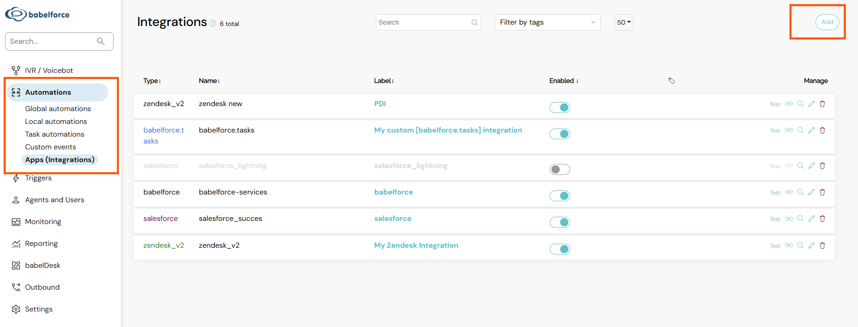Sort by the Enabled column
The image size is (858, 327).
[564, 81]
